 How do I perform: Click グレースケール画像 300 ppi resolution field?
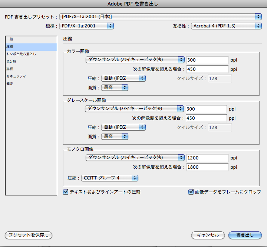tap(206, 109)
